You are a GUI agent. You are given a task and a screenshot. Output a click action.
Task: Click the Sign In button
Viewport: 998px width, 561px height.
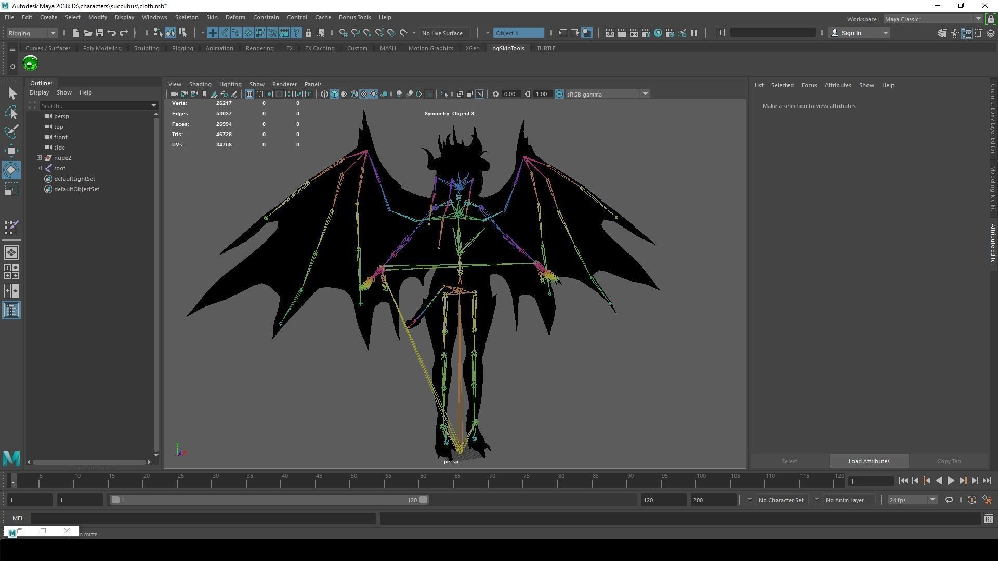pyautogui.click(x=850, y=33)
